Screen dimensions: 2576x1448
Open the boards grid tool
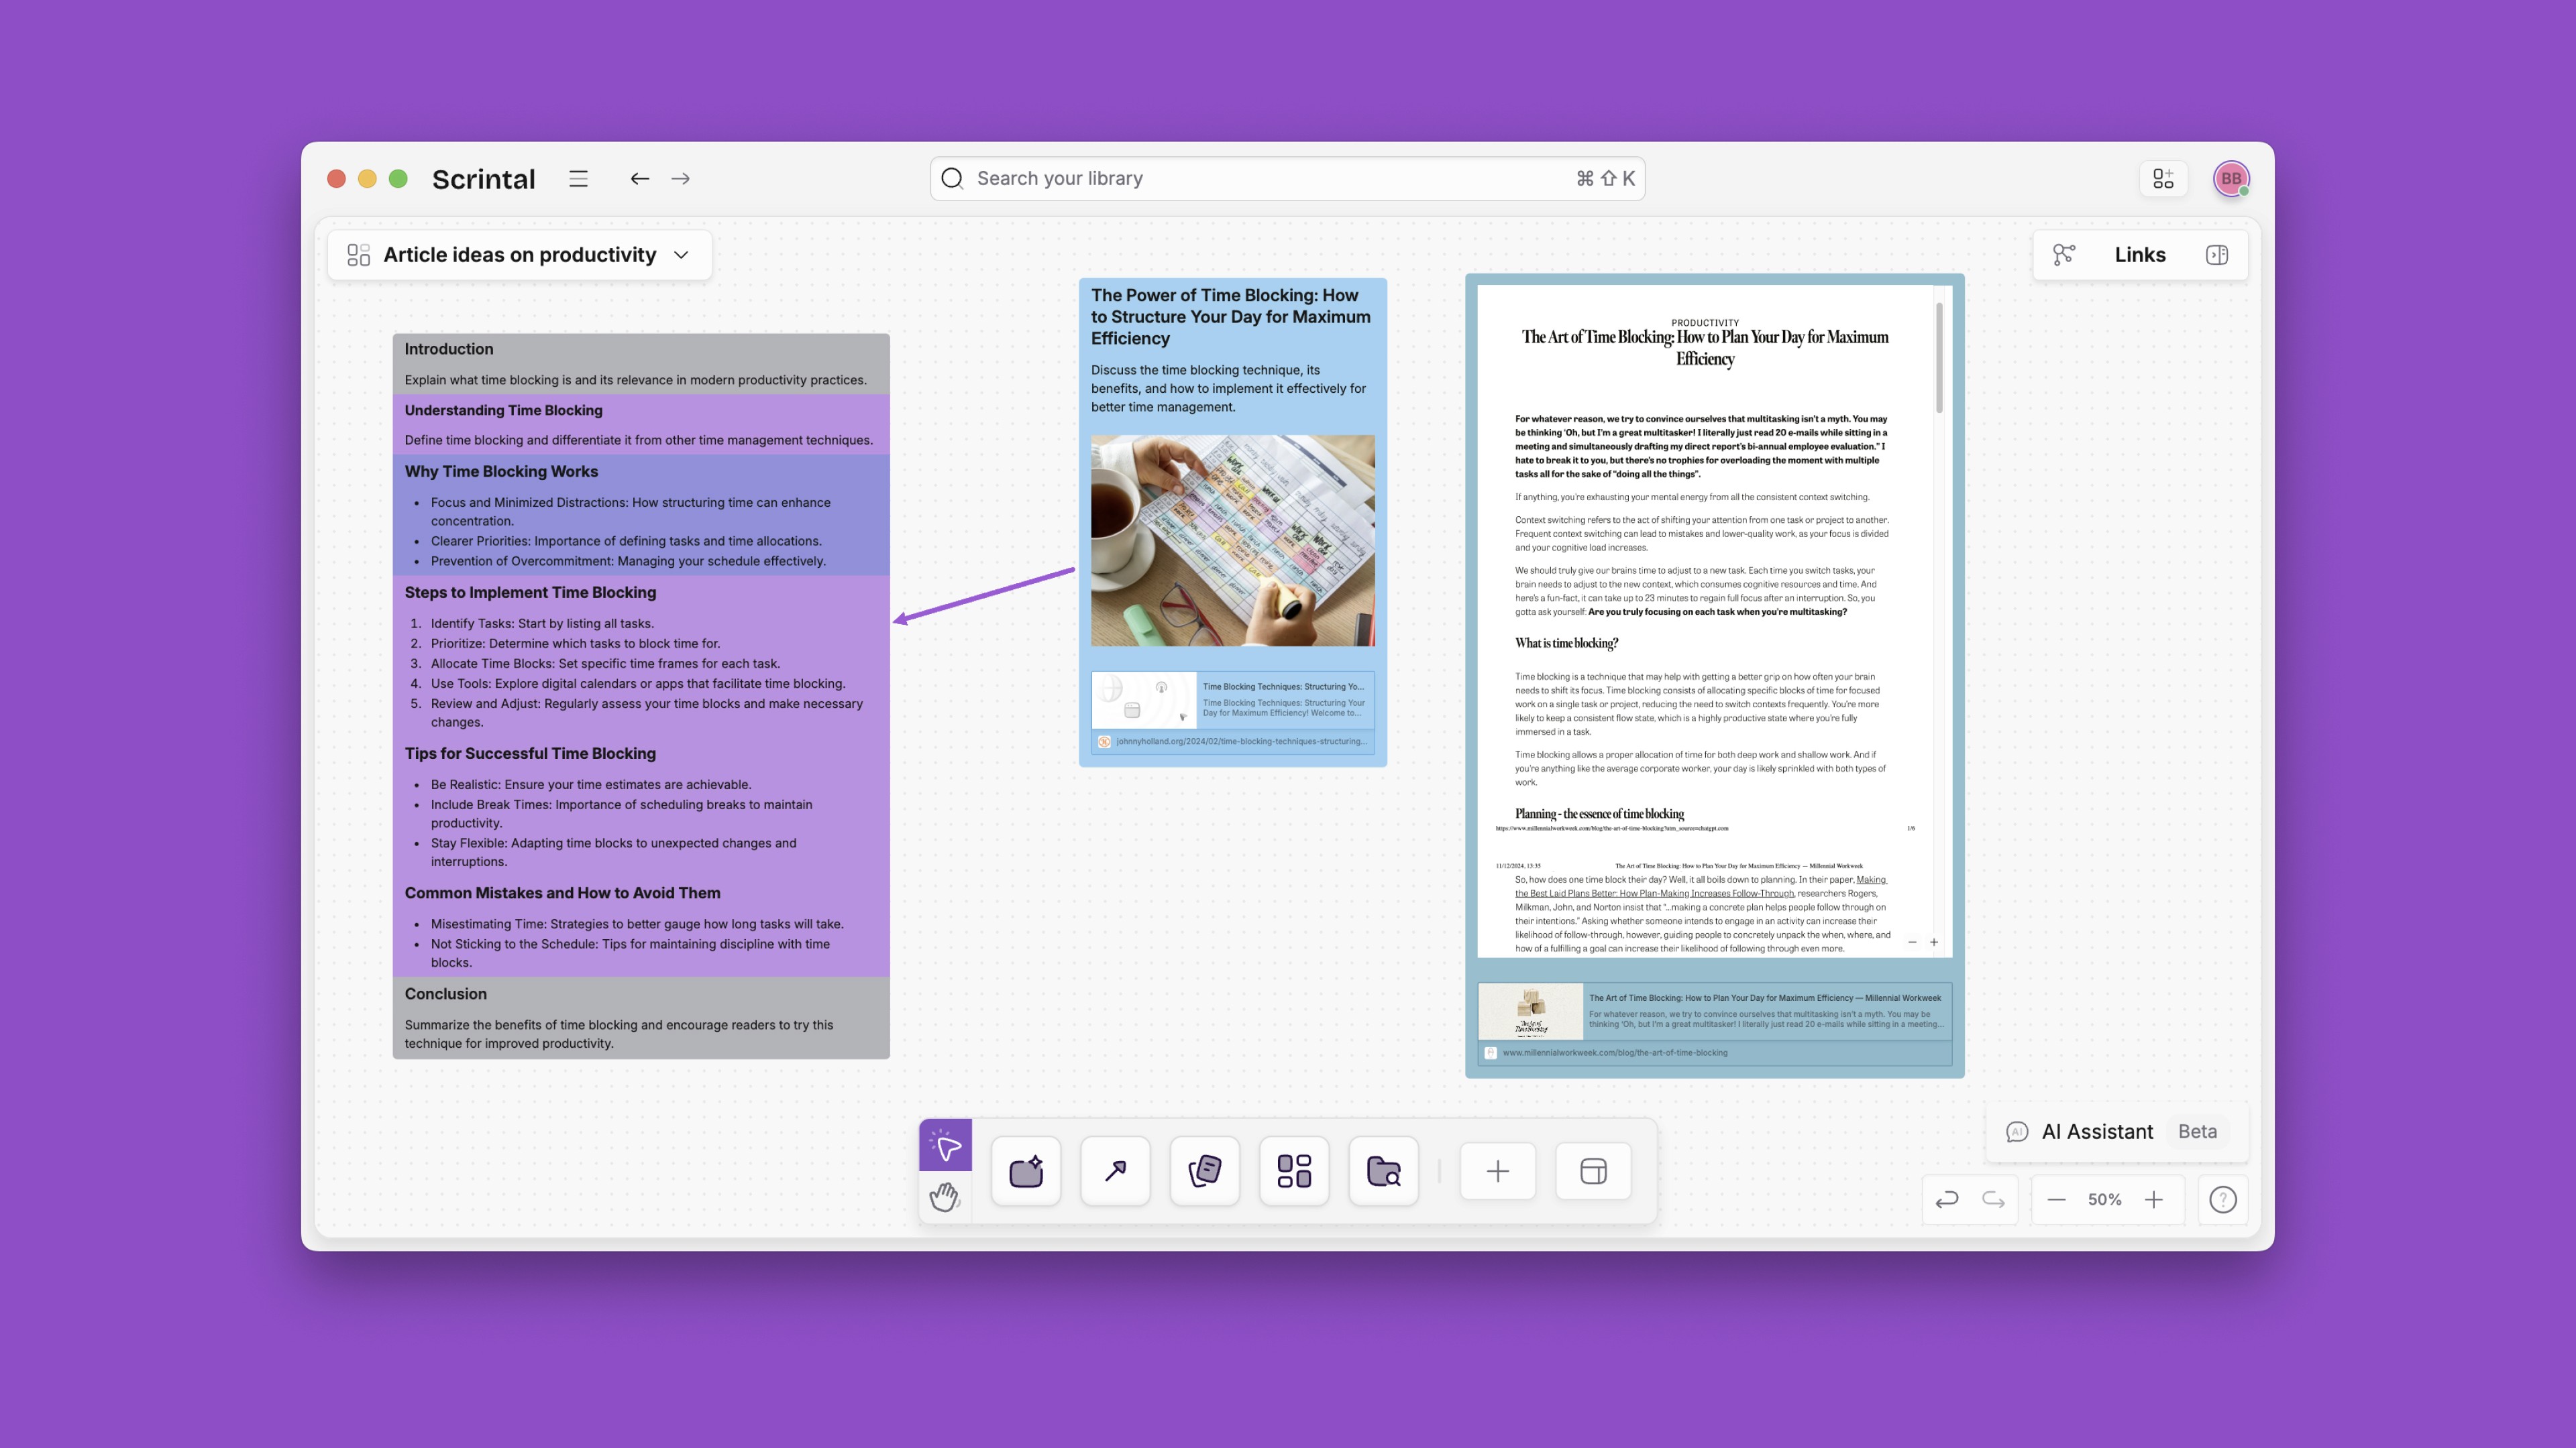point(1294,1171)
